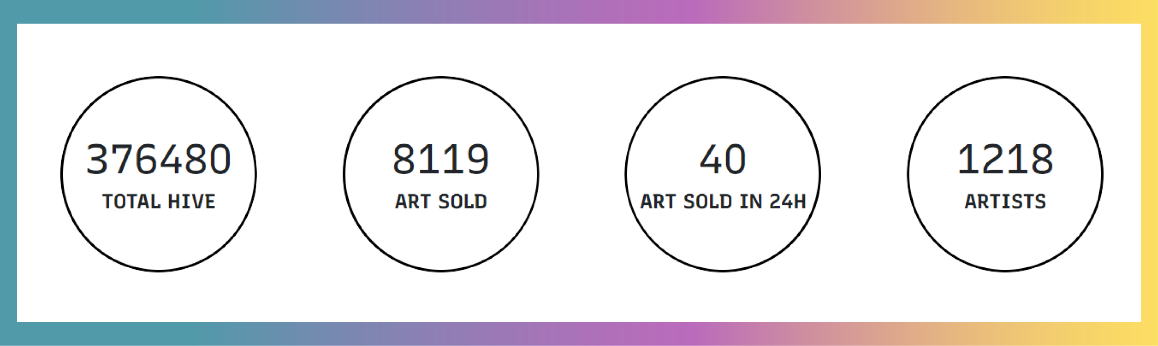This screenshot has height=346, width=1158.
Task: Click white space between 24H and Artists circles
Action: (864, 174)
